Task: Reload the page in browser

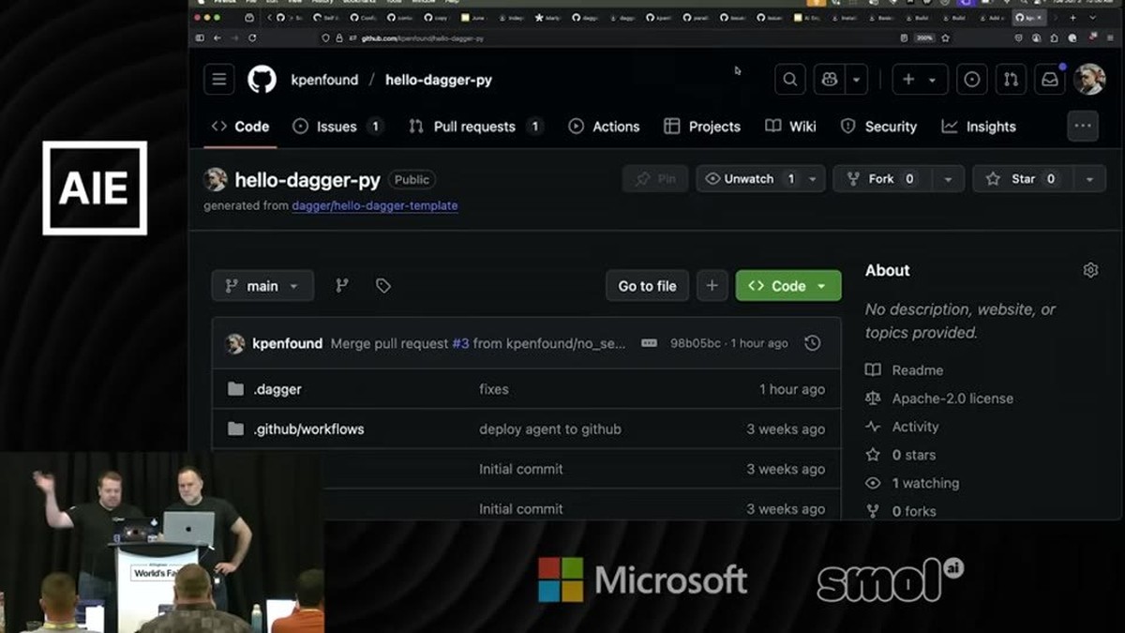Action: pyautogui.click(x=252, y=38)
